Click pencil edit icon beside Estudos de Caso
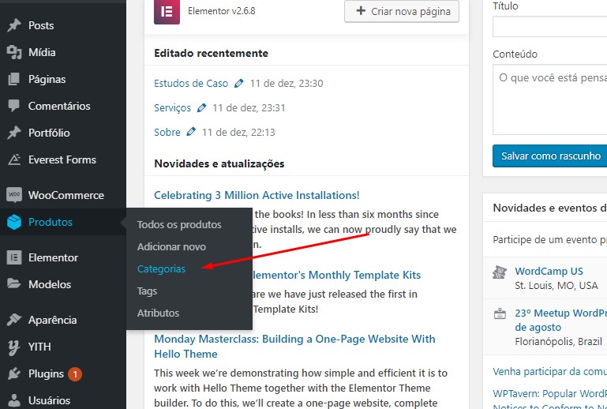This screenshot has width=607, height=409. [x=239, y=83]
